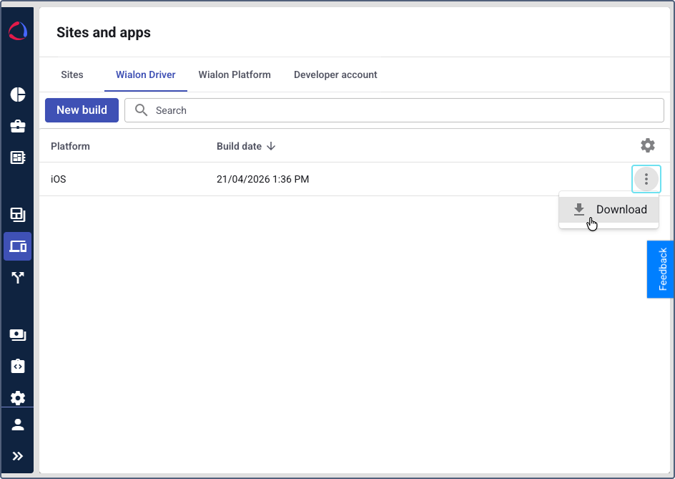
Task: Open the Feedback side button
Action: [661, 269]
